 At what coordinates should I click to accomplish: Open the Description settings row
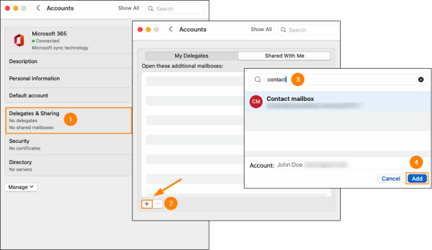(x=69, y=61)
